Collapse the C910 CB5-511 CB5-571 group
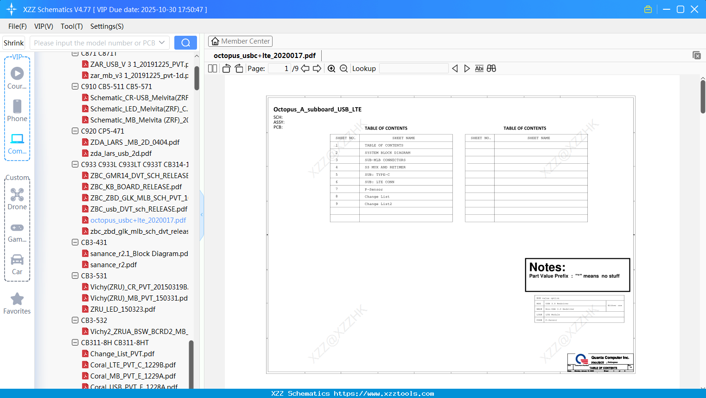 [x=75, y=86]
